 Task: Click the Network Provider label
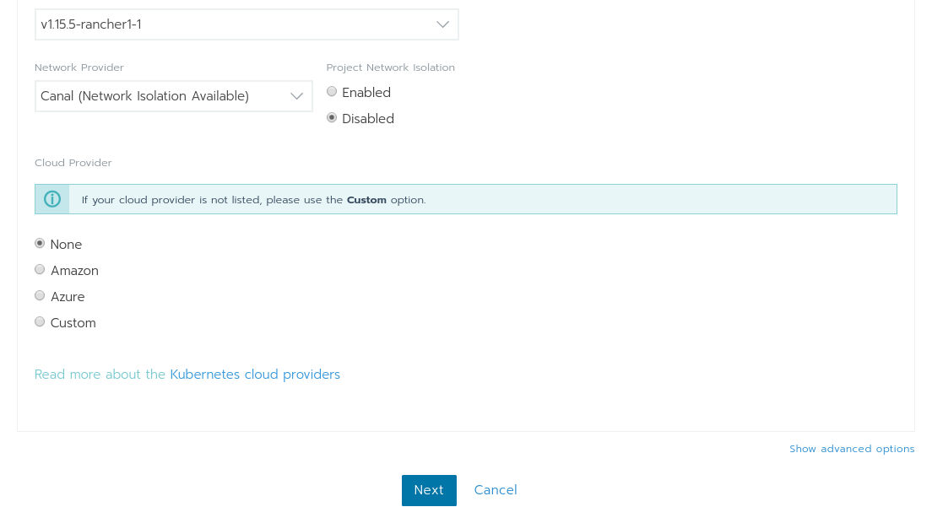pyautogui.click(x=79, y=67)
